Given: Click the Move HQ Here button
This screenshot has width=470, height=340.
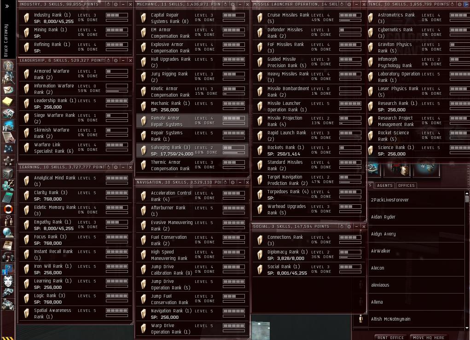Looking at the screenshot, I should coord(428,337).
